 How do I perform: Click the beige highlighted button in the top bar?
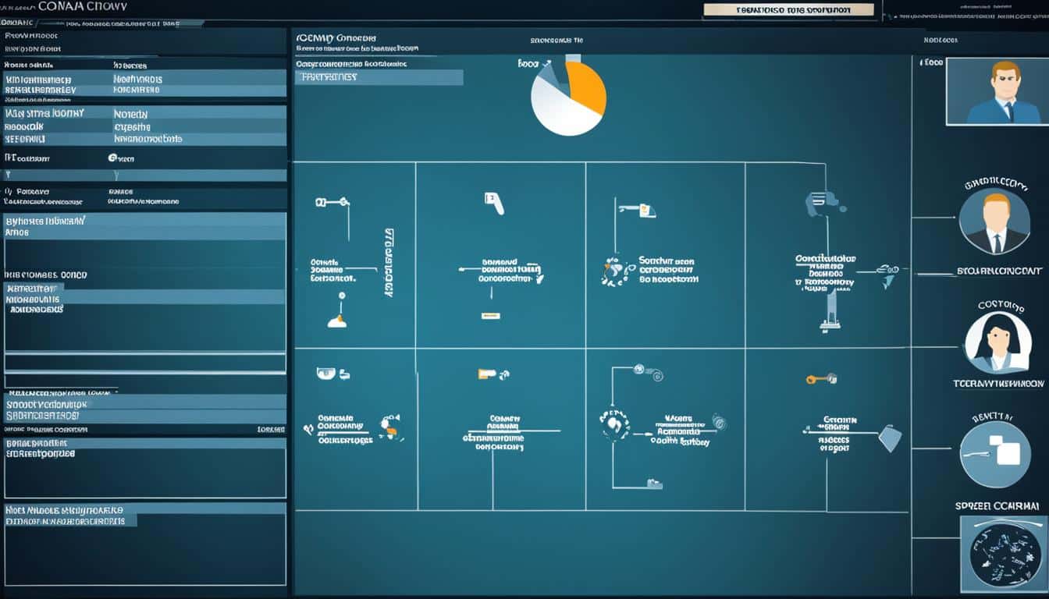click(788, 10)
